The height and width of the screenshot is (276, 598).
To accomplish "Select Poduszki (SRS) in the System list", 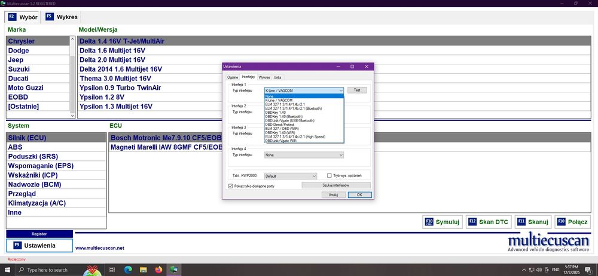I will coord(56,156).
